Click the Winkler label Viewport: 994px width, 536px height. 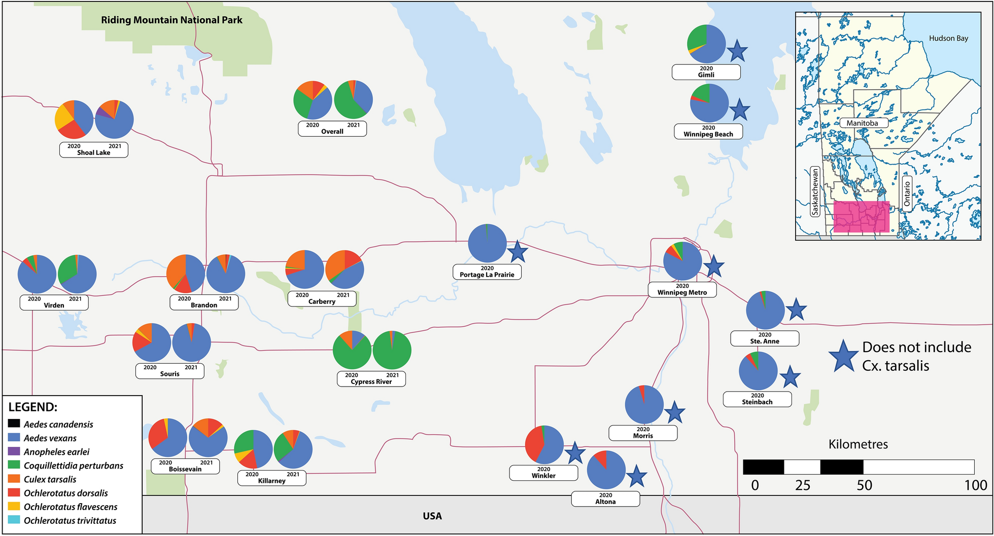pos(543,473)
